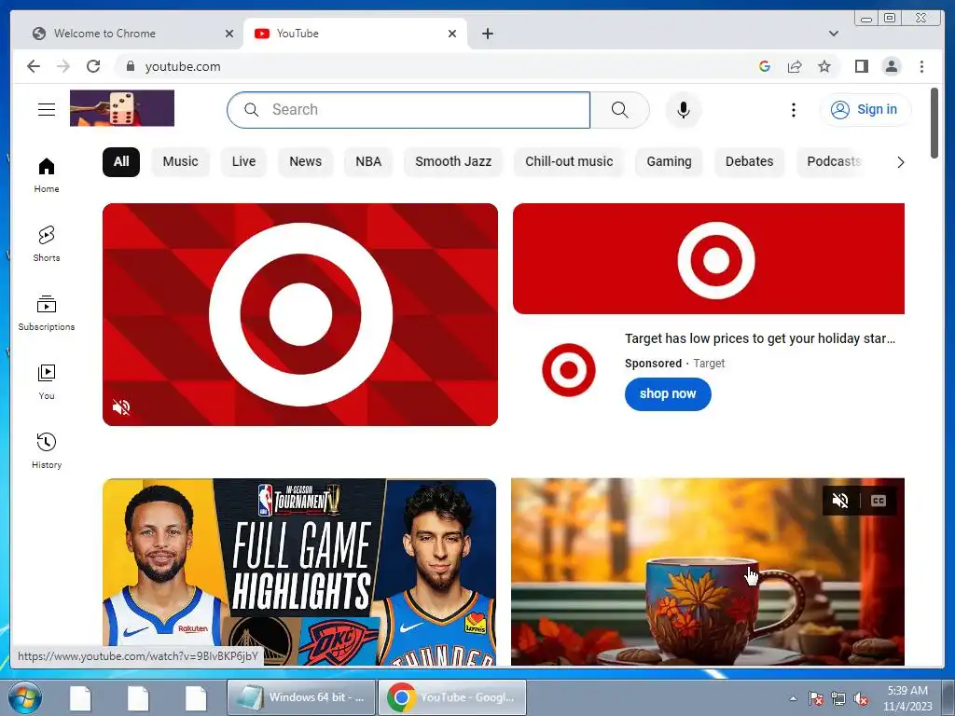Open History from the sidebar
Screen dimensions: 955x716
click(x=47, y=450)
